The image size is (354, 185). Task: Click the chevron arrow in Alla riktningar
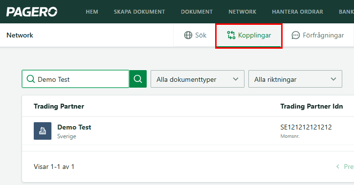coord(333,79)
